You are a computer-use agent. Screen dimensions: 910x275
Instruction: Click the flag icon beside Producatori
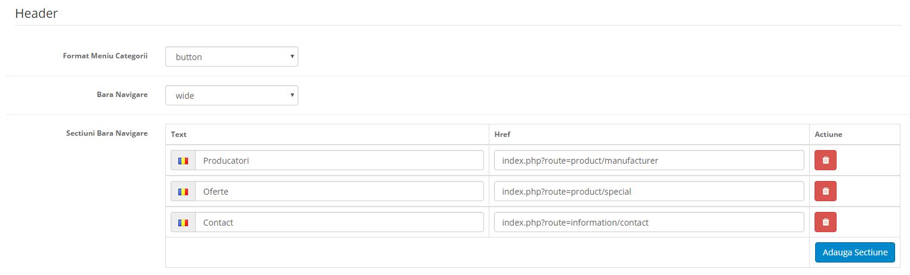coord(183,160)
